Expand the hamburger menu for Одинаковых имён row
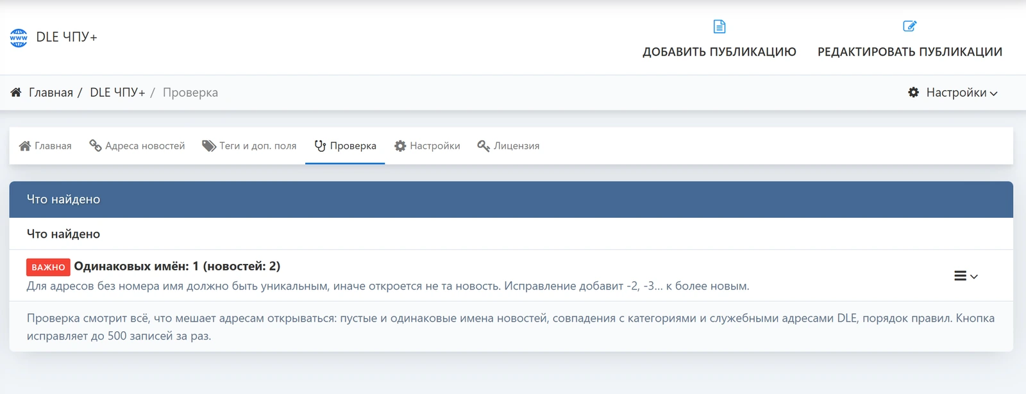The height and width of the screenshot is (394, 1026). pyautogui.click(x=960, y=276)
